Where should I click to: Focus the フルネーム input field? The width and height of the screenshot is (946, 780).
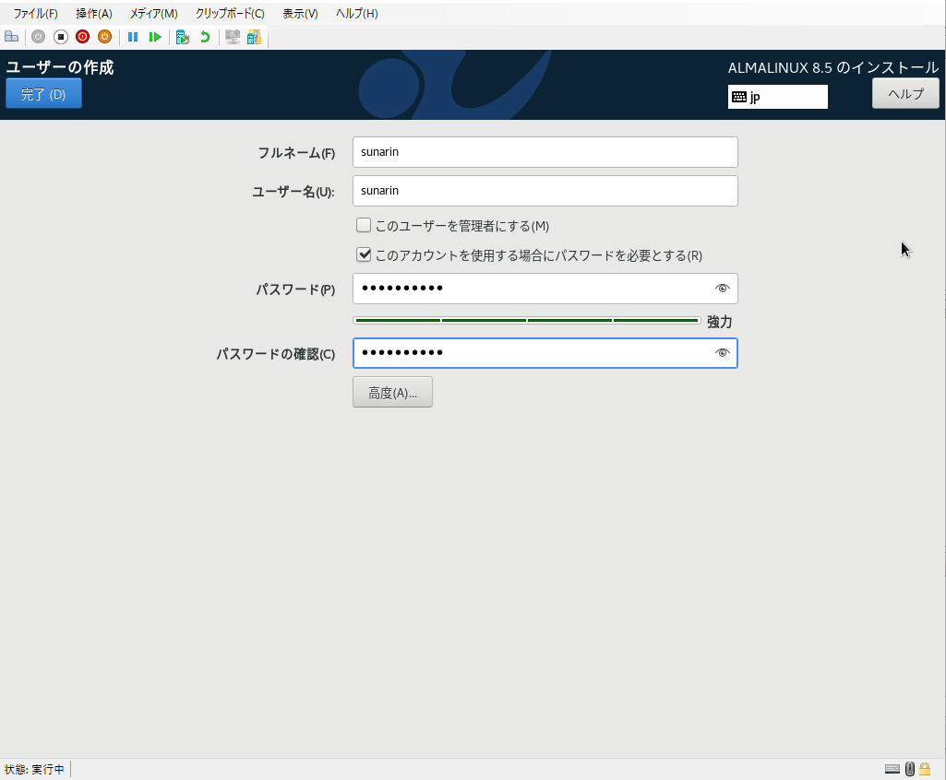[545, 152]
